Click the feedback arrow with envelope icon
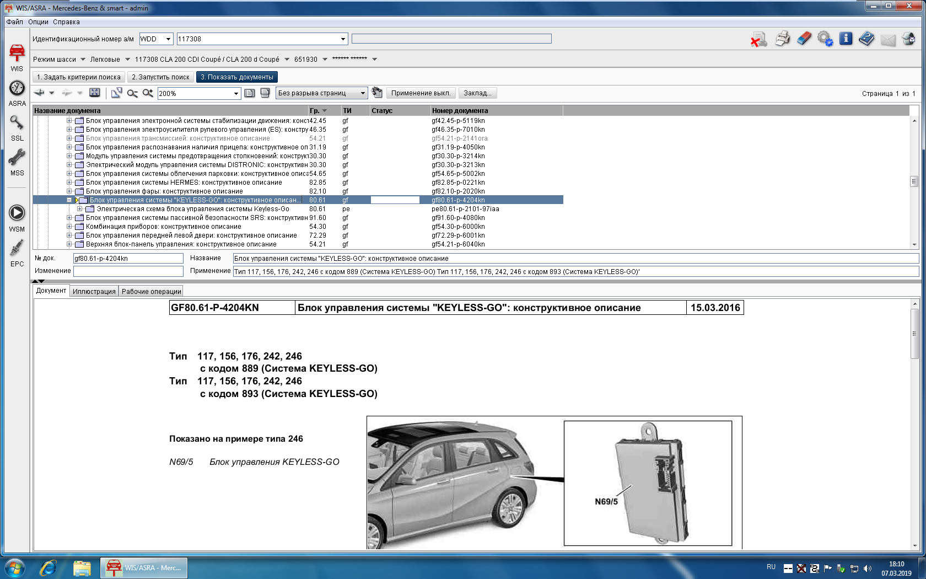The image size is (926, 579). pyautogui.click(x=909, y=39)
